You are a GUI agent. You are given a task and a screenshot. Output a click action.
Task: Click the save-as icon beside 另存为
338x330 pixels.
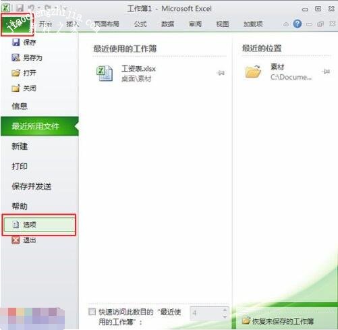point(16,57)
